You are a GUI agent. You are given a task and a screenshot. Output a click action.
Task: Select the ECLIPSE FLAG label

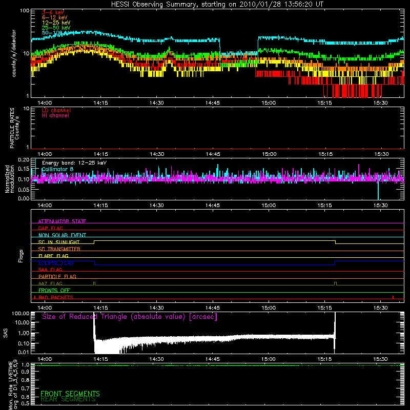(x=56, y=263)
